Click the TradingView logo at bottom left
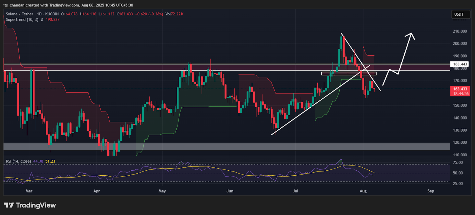The height and width of the screenshot is (215, 475). click(x=30, y=205)
